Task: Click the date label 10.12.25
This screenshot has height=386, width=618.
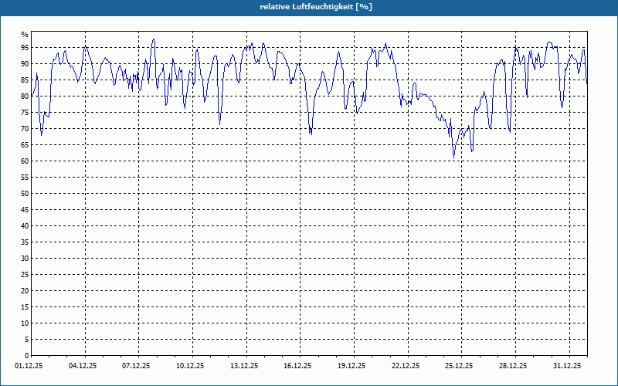Action: 190,366
